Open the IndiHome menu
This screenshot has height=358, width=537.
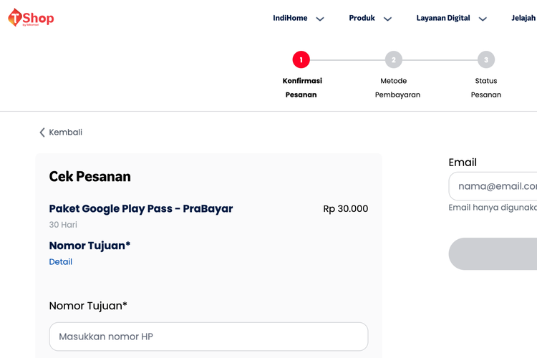pyautogui.click(x=290, y=18)
